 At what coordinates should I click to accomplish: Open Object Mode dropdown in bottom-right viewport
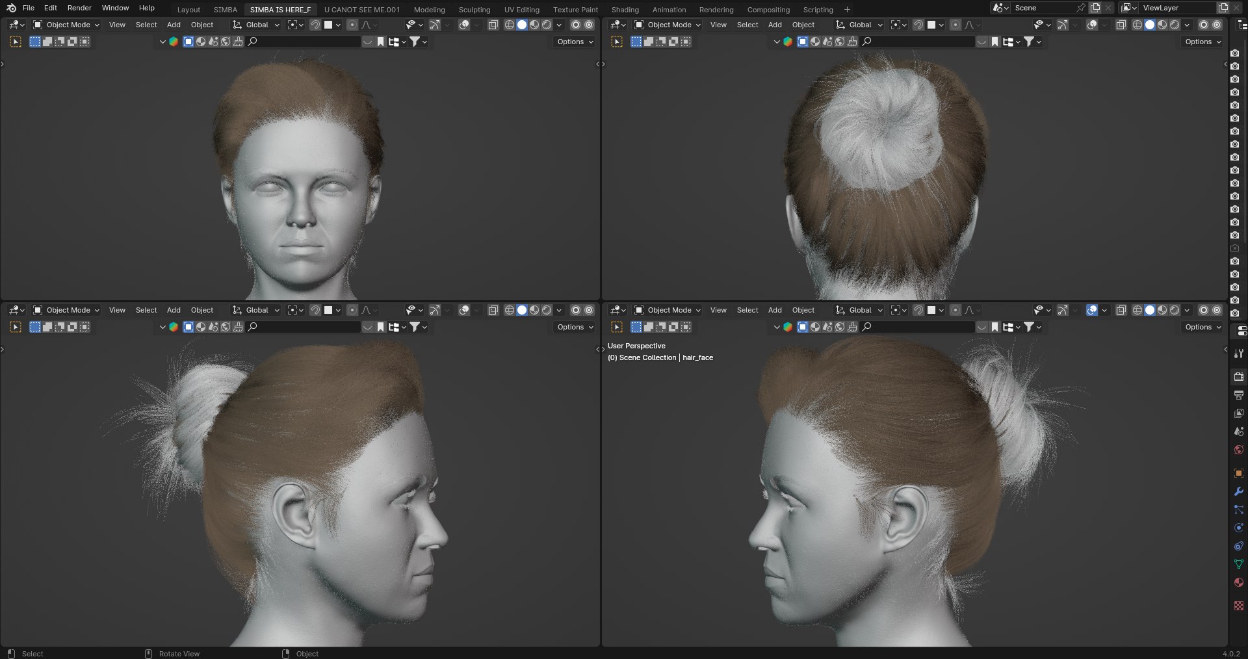coord(667,310)
